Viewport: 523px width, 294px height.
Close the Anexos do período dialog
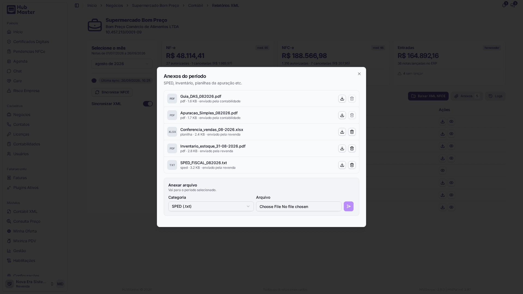click(359, 74)
